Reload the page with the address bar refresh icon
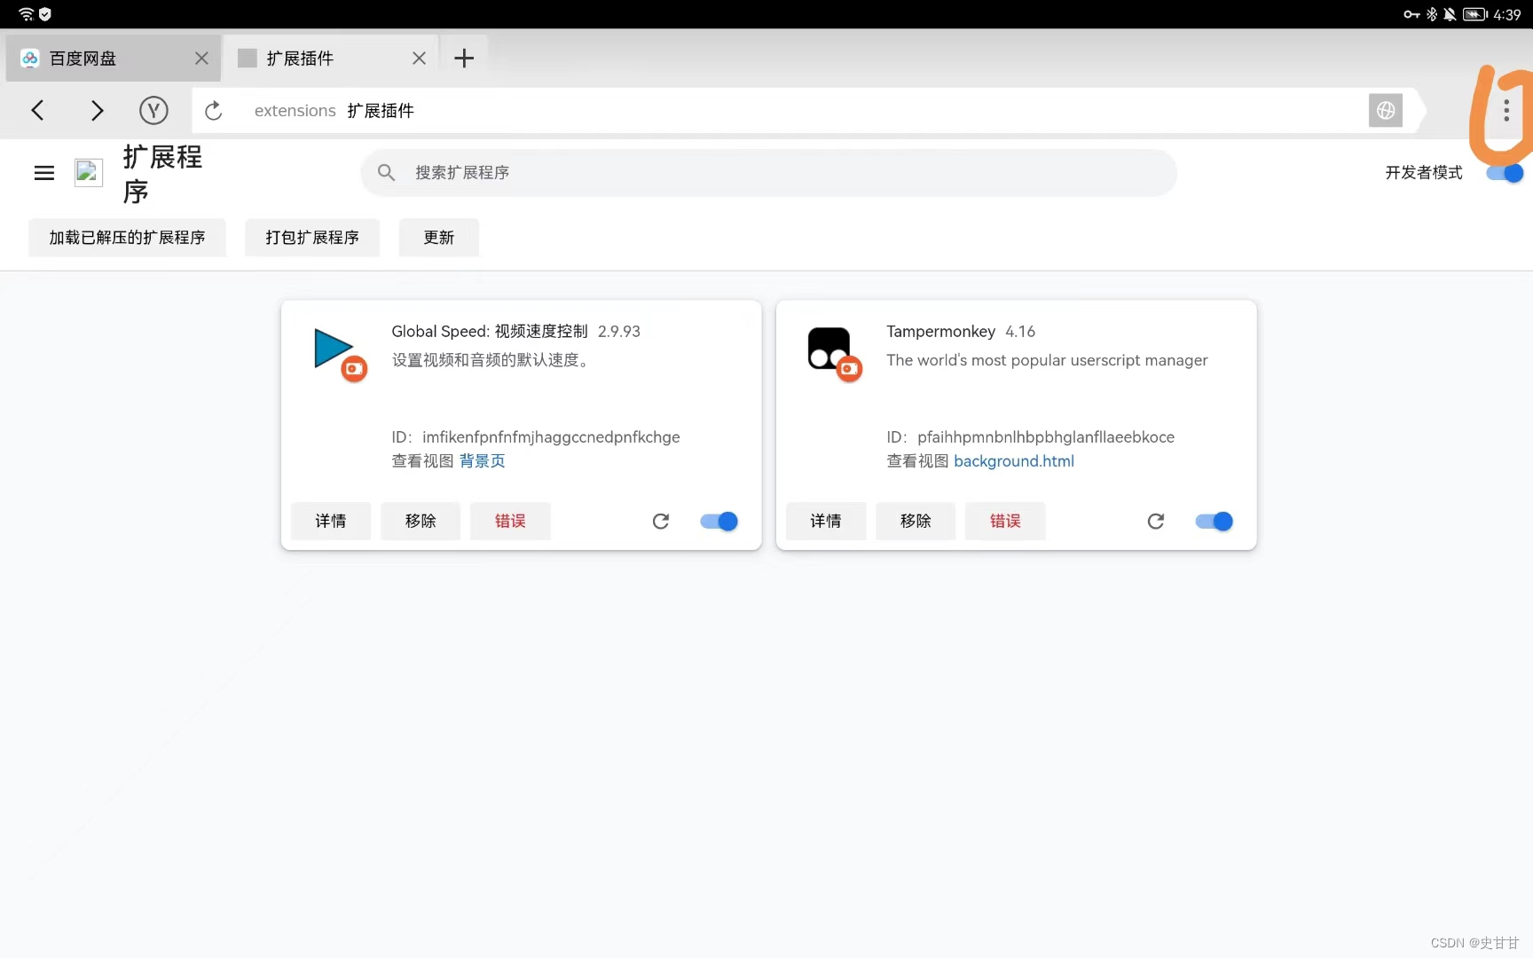This screenshot has height=958, width=1533. pyautogui.click(x=213, y=111)
